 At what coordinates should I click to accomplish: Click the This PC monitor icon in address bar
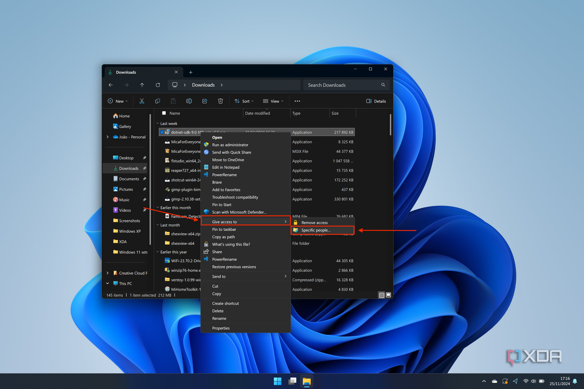(175, 85)
